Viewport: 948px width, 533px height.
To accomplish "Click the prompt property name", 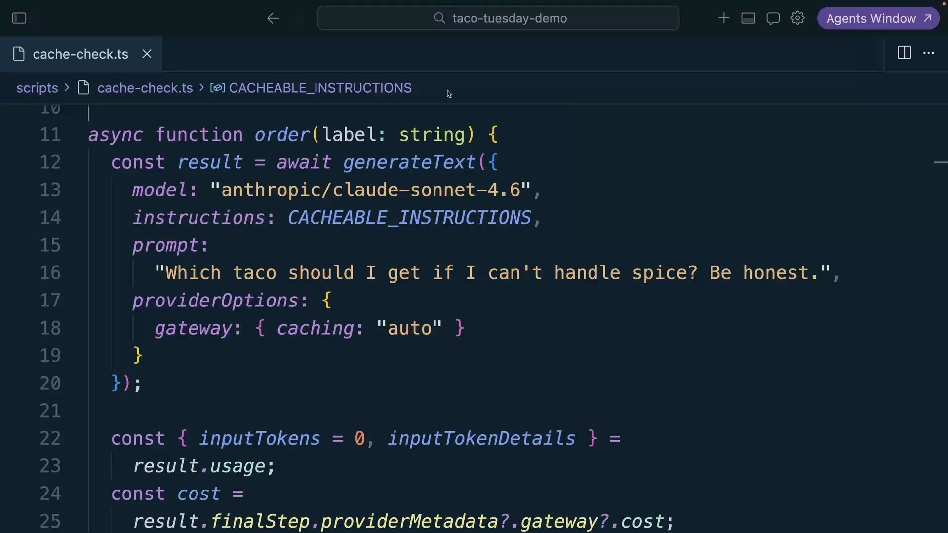I will point(165,245).
